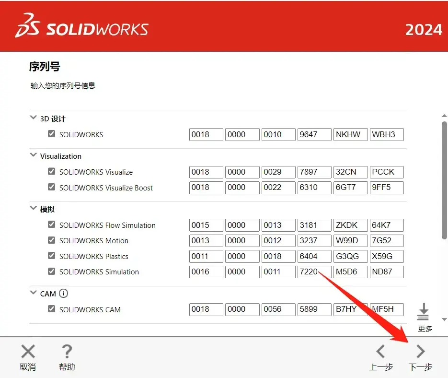This screenshot has width=448, height=378.
Task: Toggle SOLIDWORKS Plastics checkbox
Action: click(51, 255)
